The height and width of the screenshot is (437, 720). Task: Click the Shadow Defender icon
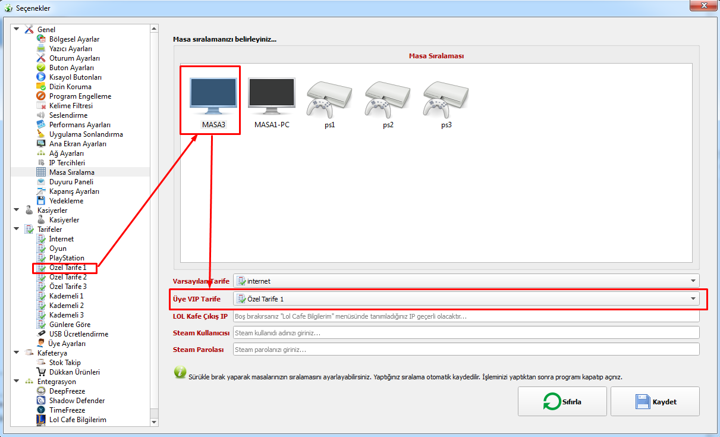click(x=41, y=401)
